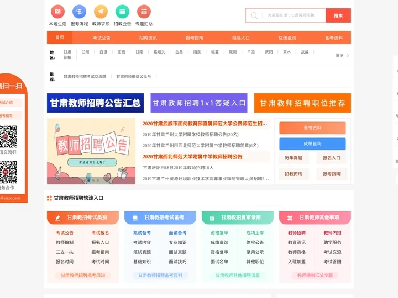Open the 专题汇总 icon
Screen dimensions: 398x298
click(144, 12)
